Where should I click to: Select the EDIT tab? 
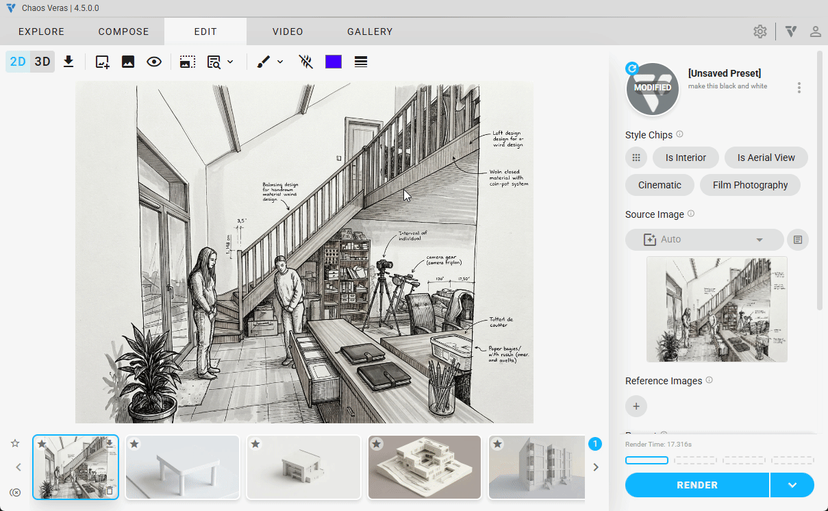(x=205, y=32)
